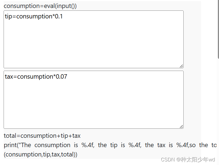Click the consumption=eval(input()) code line
Viewport: 219px width, 165px height.
pos(40,6)
